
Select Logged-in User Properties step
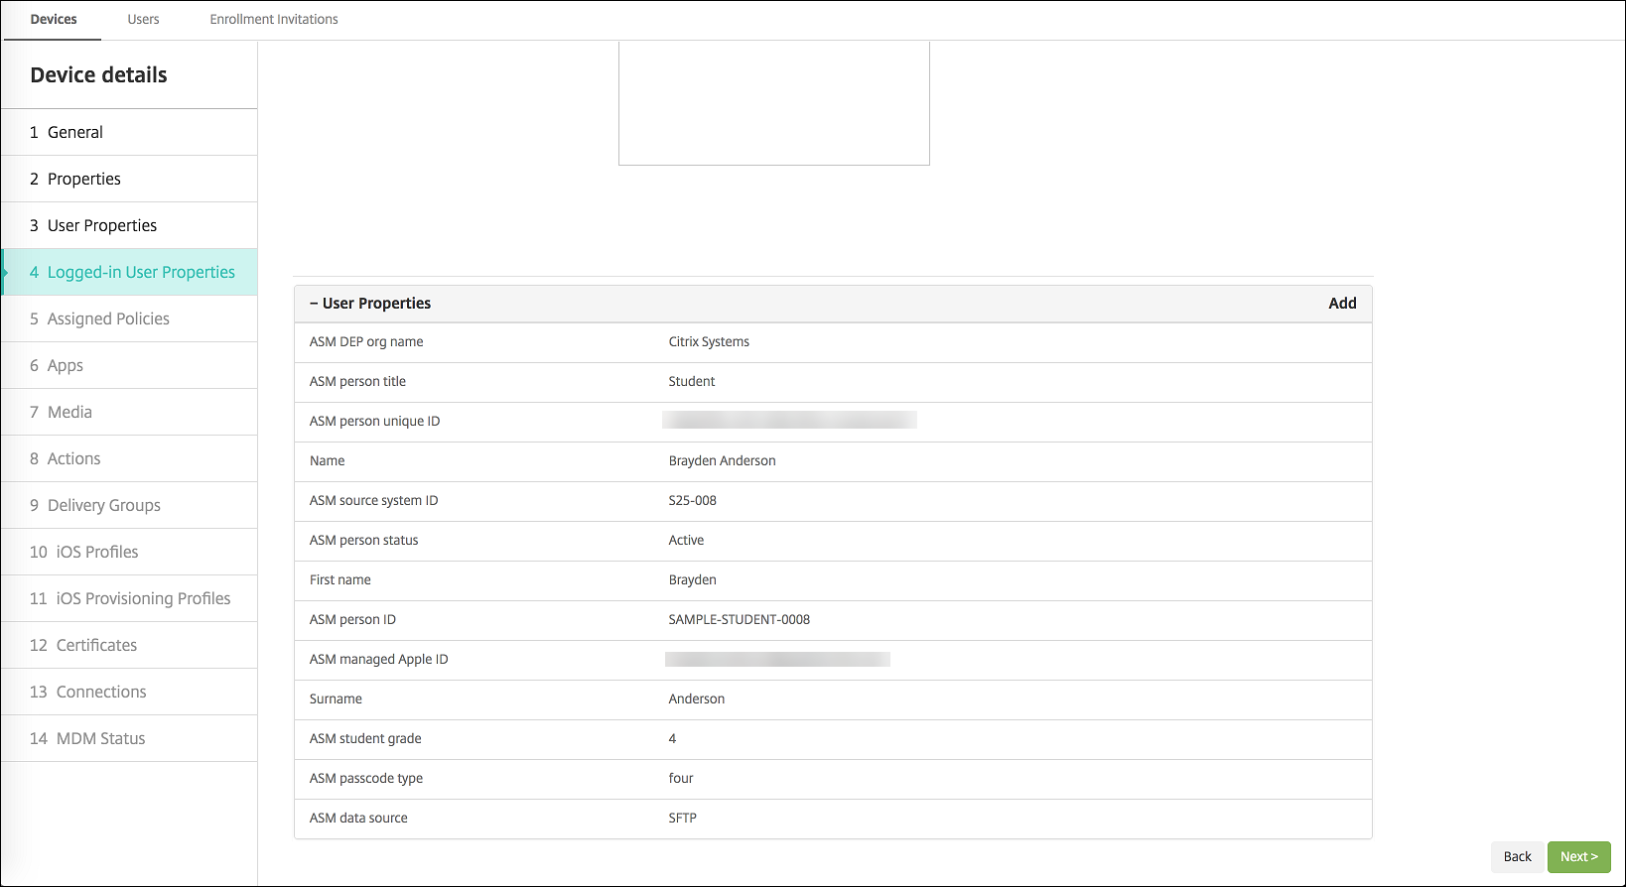click(141, 272)
